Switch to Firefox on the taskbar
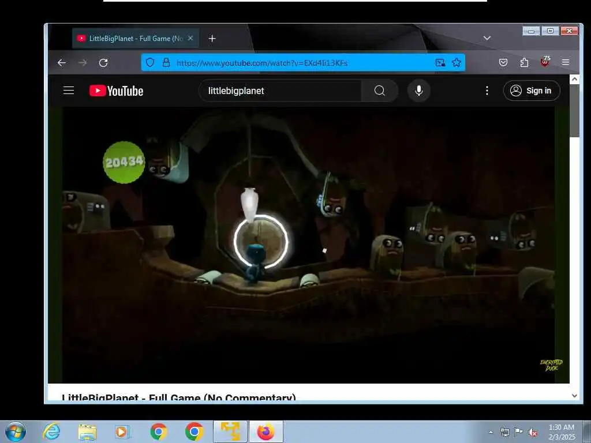The height and width of the screenshot is (443, 591). pyautogui.click(x=266, y=431)
